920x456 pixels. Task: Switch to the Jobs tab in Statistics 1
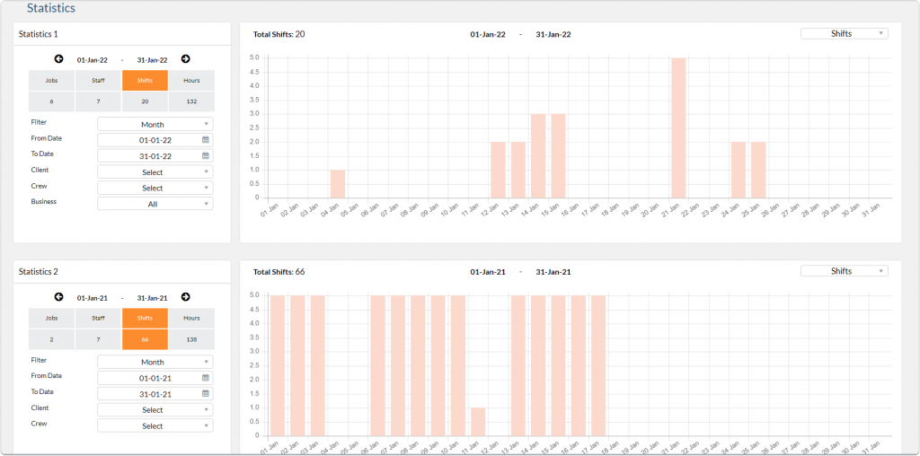51,81
